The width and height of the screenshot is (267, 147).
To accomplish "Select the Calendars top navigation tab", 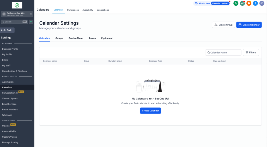I will point(58,10).
